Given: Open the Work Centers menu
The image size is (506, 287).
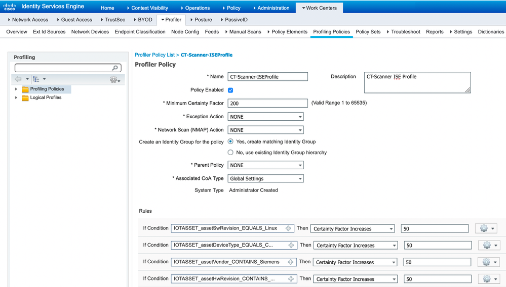Looking at the screenshot, I should 320,8.
